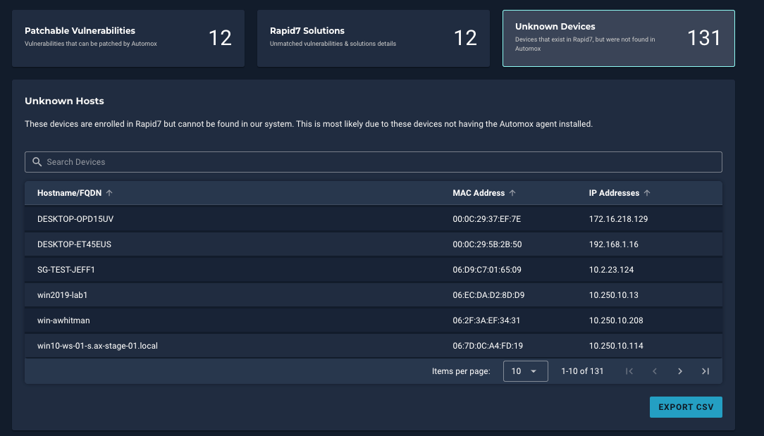
Task: Select the Patchable Vulnerabilities card
Action: point(128,38)
